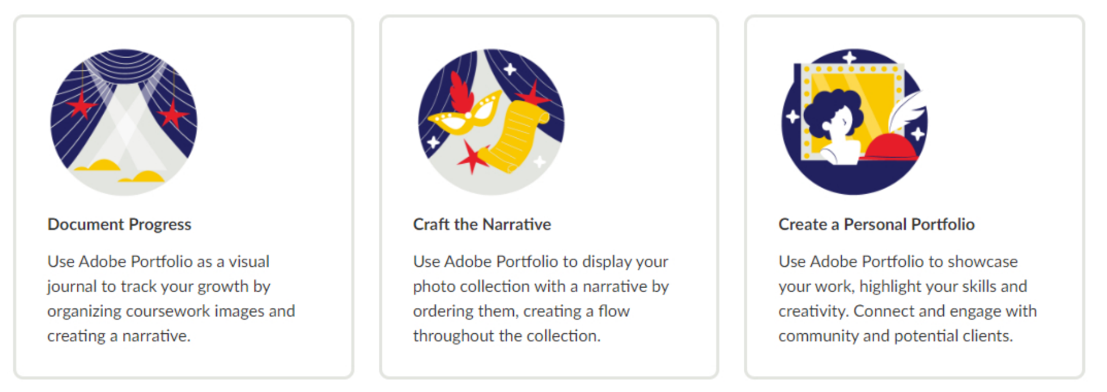
Task: Click the yellow masquerade mask
Action: pyautogui.click(x=465, y=116)
